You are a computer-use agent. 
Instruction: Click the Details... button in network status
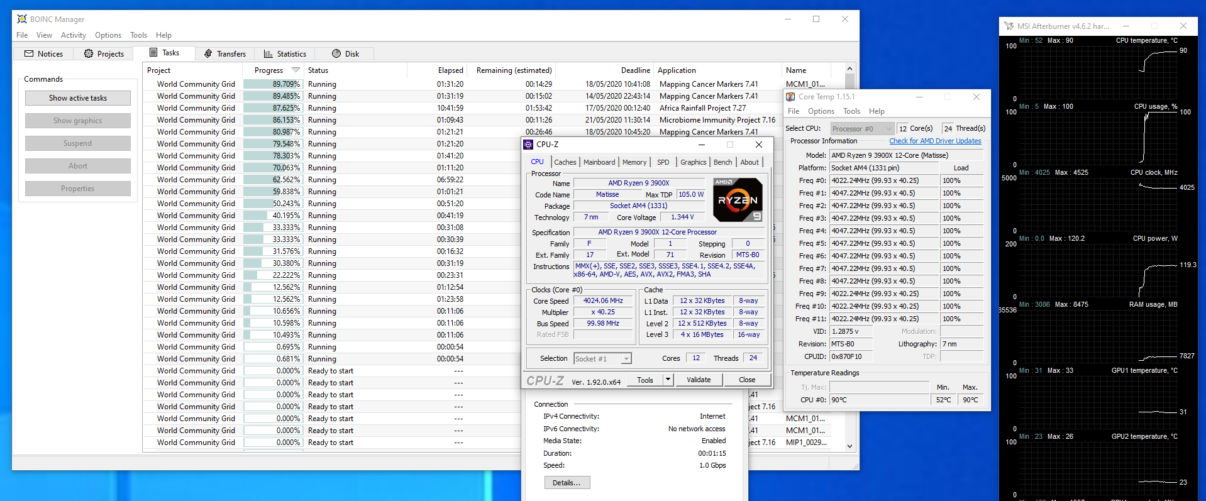pos(567,483)
